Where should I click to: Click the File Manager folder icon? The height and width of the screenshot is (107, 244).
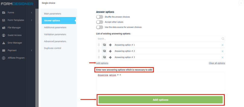[x=4, y=28]
